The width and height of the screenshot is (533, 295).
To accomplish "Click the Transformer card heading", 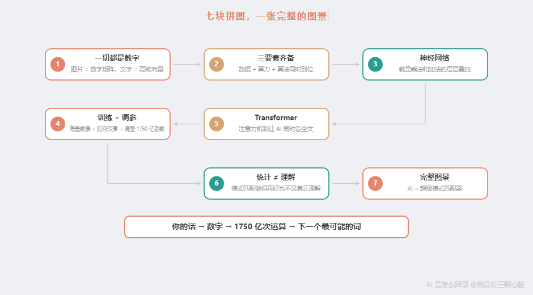I will click(x=276, y=118).
